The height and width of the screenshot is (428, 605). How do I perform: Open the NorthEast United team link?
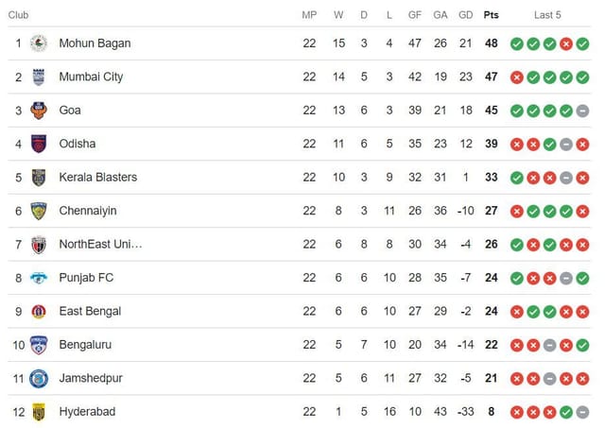coord(100,245)
